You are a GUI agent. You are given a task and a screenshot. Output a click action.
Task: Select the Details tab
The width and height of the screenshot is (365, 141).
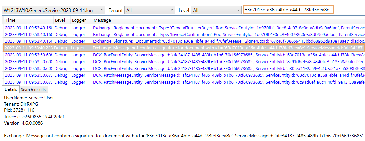[x=11, y=90]
